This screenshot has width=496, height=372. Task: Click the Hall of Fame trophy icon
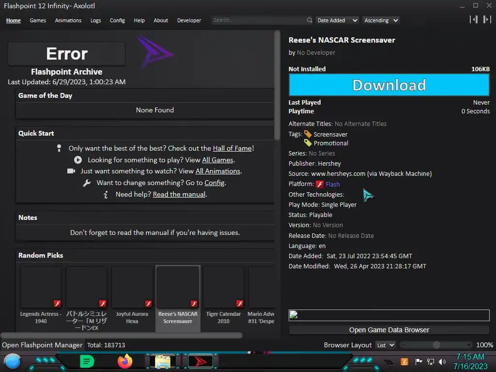click(x=59, y=148)
